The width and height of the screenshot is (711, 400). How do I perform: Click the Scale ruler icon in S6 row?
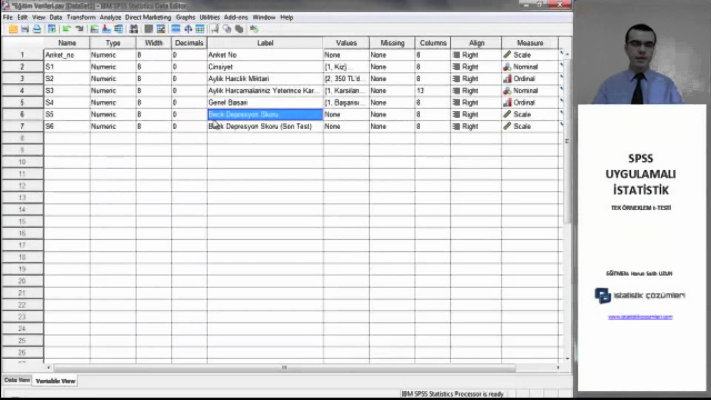pos(507,126)
